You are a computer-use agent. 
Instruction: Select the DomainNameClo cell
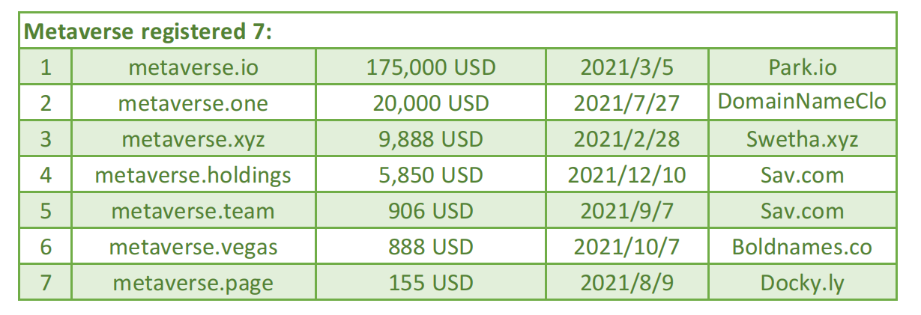tap(802, 103)
